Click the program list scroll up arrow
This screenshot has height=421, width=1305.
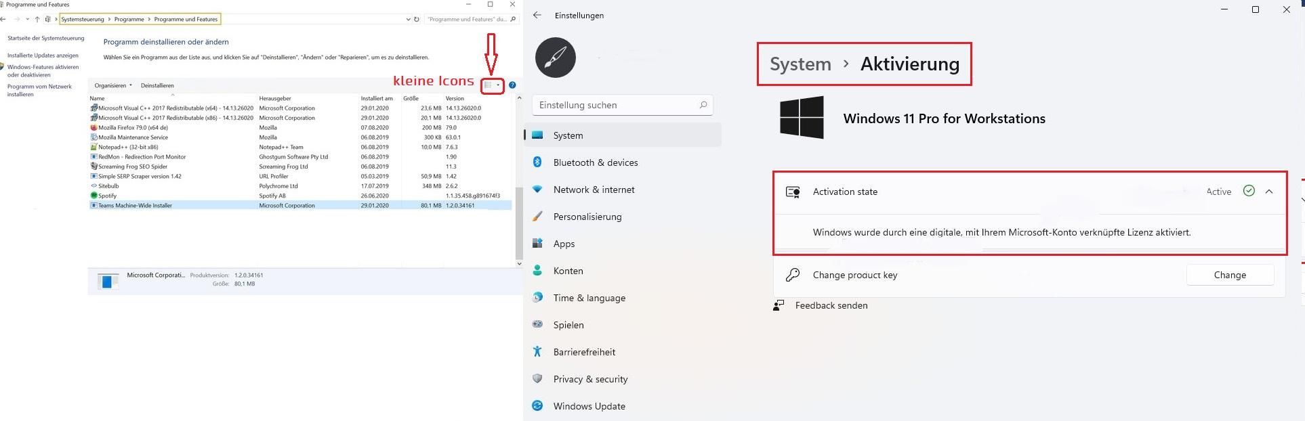pos(519,98)
